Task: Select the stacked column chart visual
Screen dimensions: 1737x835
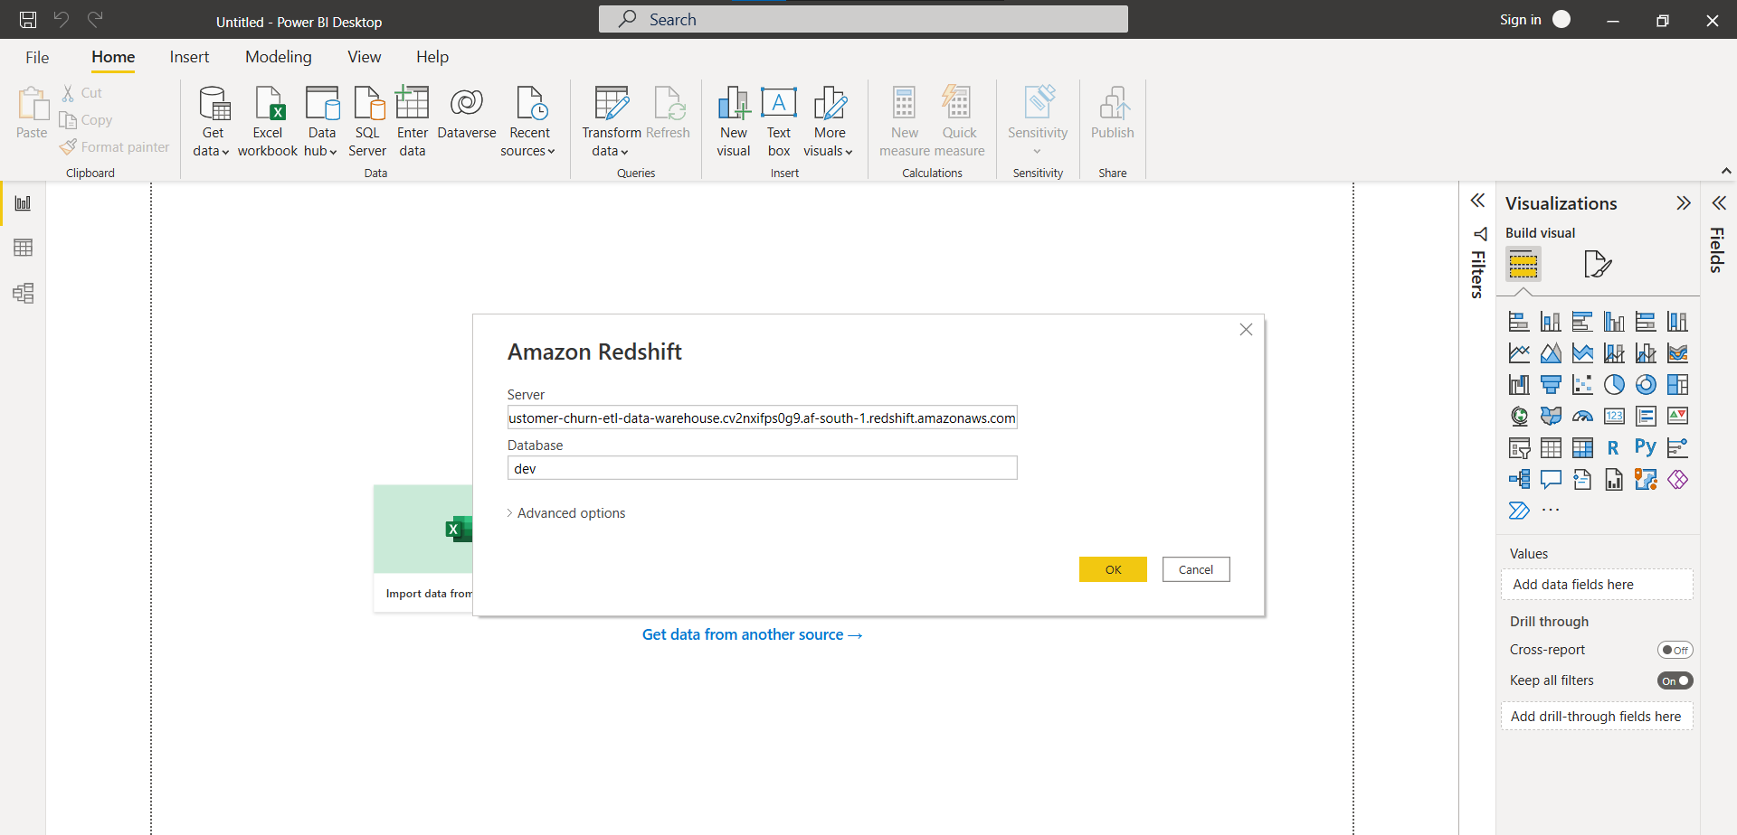Action: pos(1551,322)
